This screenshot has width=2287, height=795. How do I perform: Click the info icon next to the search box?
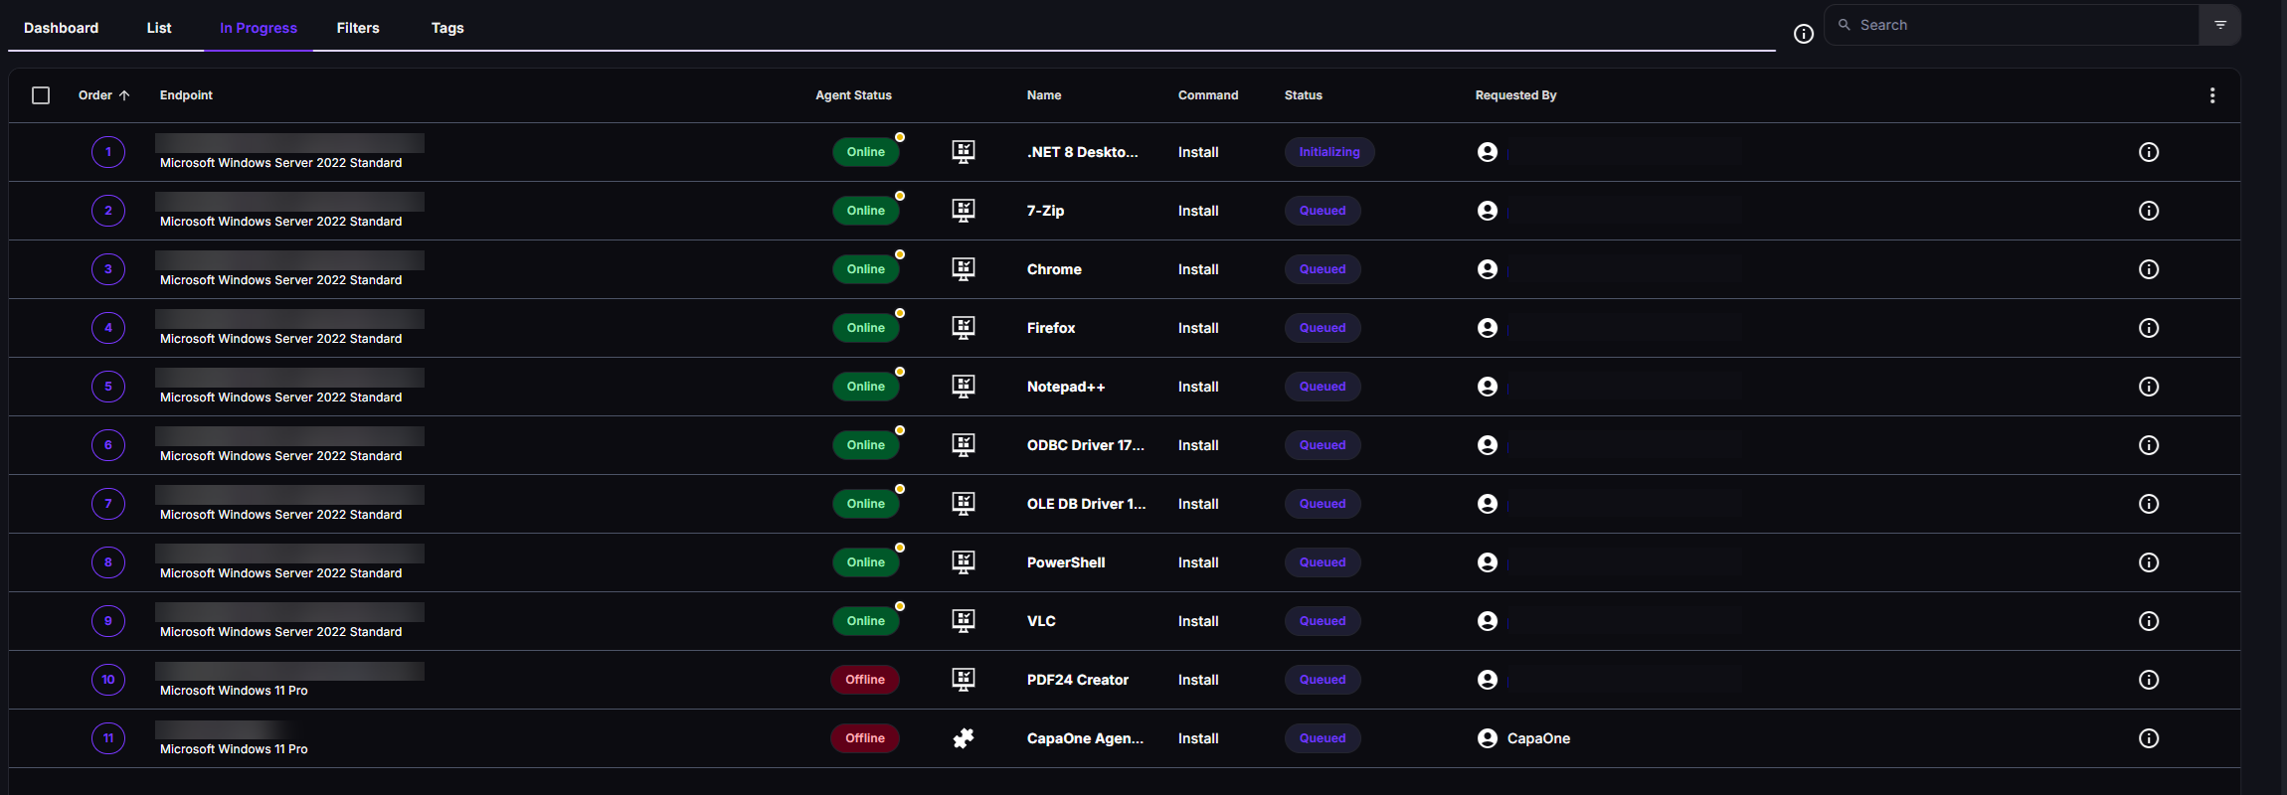click(1804, 34)
